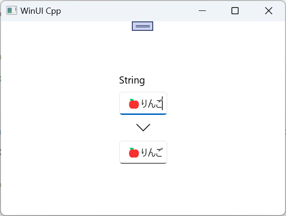Click left padding before apple in lower box
The image size is (286, 216).
[123, 153]
